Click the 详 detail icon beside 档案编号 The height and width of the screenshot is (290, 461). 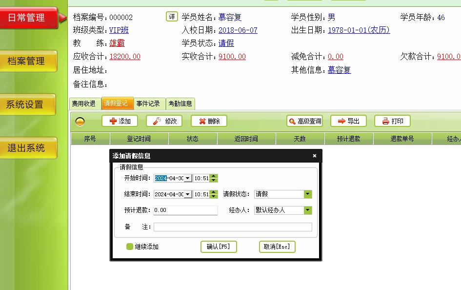point(171,17)
